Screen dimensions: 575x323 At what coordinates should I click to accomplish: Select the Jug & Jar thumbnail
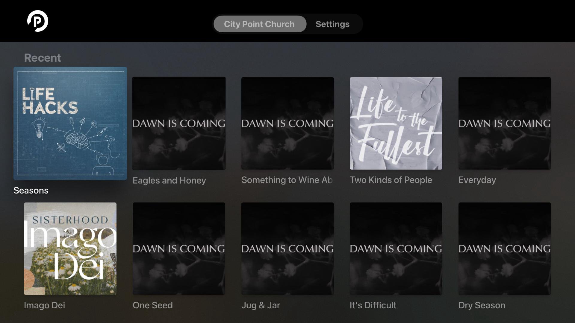point(287,249)
